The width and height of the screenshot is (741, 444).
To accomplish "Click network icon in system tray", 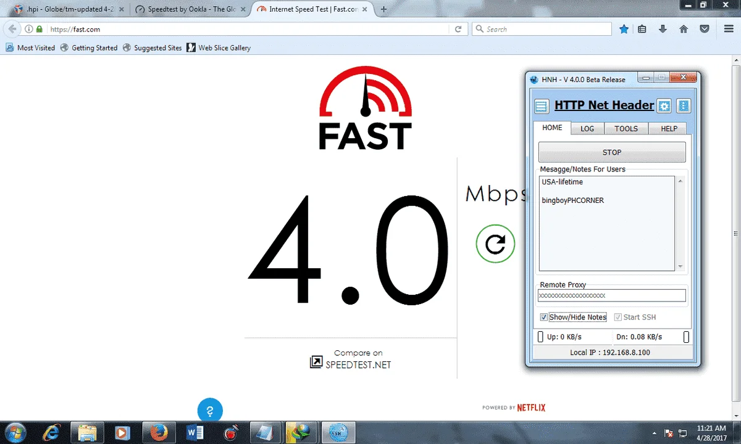I will point(683,432).
